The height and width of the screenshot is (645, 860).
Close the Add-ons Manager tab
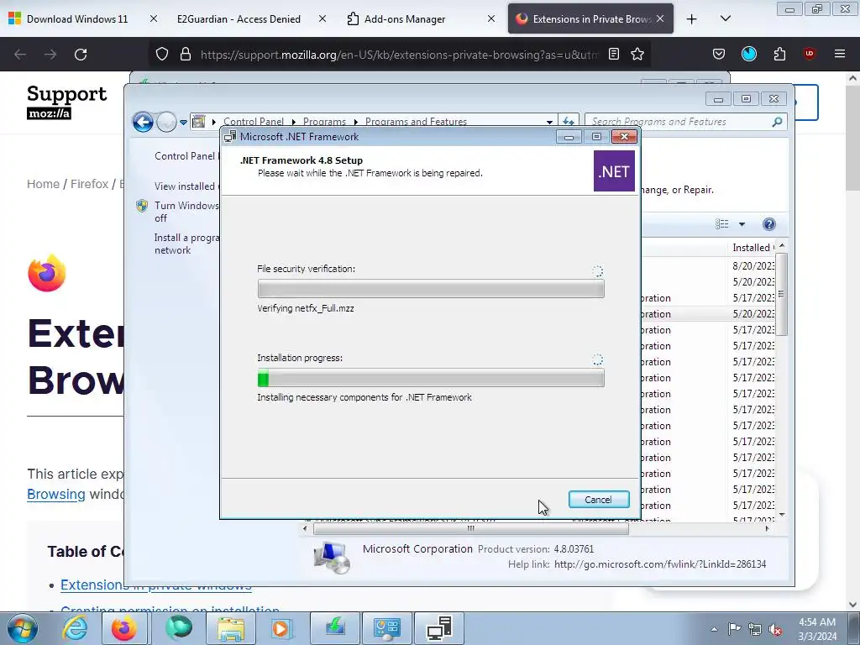tap(491, 18)
